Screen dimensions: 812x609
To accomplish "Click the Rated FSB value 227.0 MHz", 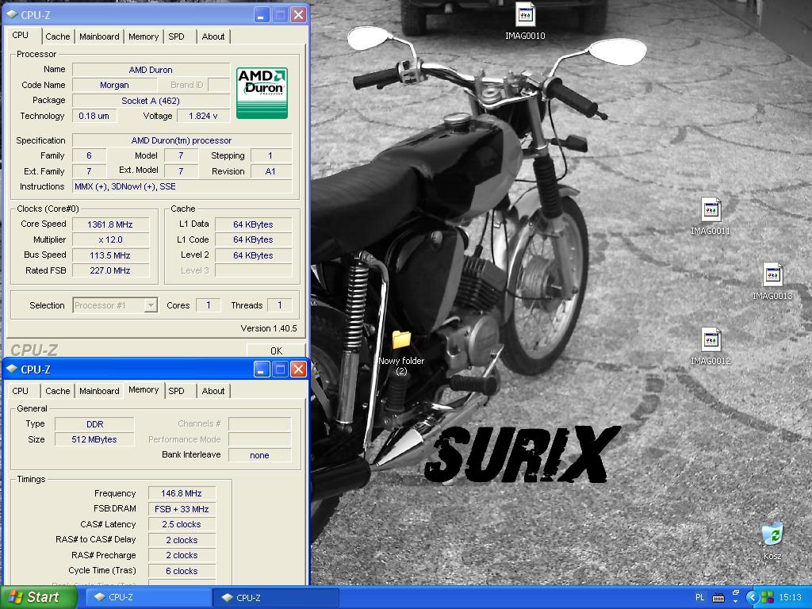I will click(x=110, y=270).
